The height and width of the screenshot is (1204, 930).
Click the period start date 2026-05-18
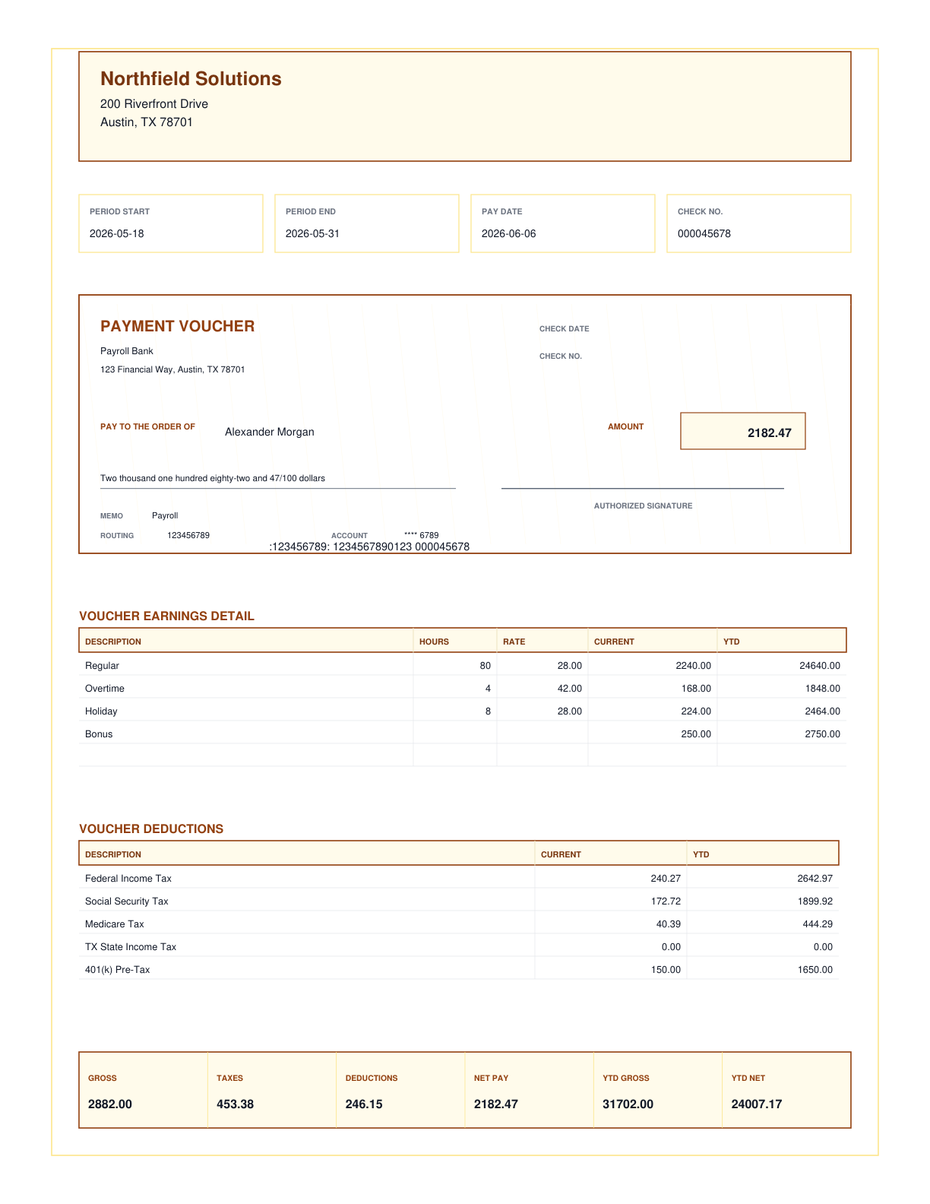point(117,234)
